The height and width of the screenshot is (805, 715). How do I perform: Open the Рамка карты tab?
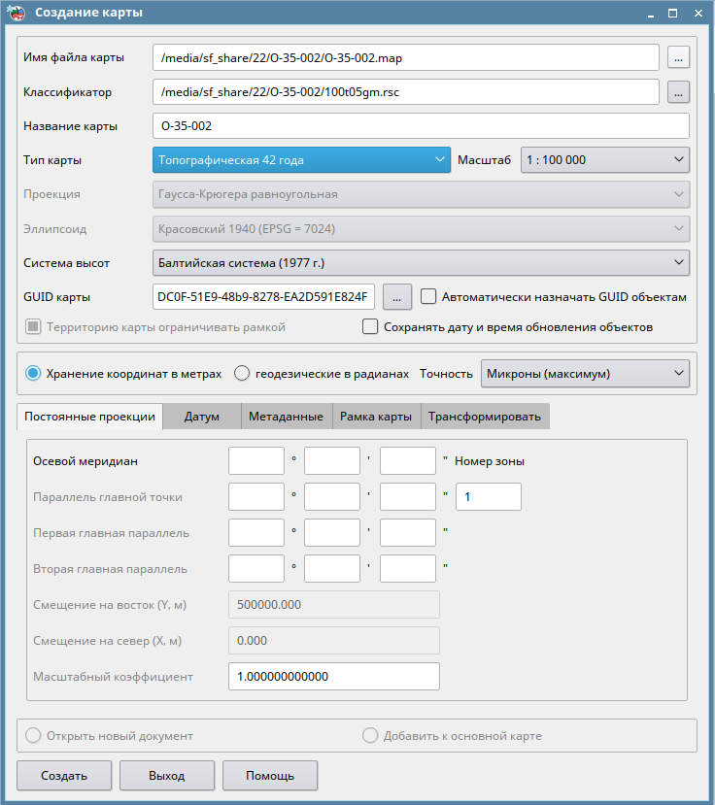375,417
